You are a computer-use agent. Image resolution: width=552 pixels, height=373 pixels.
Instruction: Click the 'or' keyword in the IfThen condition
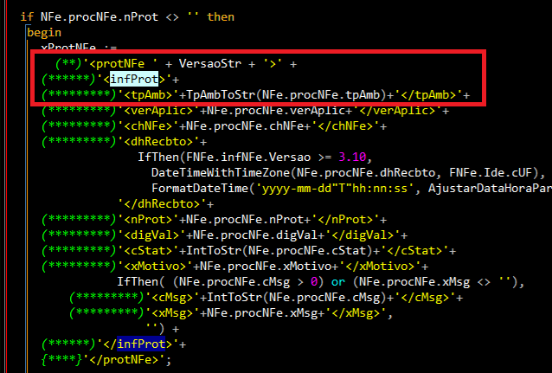tap(338, 281)
